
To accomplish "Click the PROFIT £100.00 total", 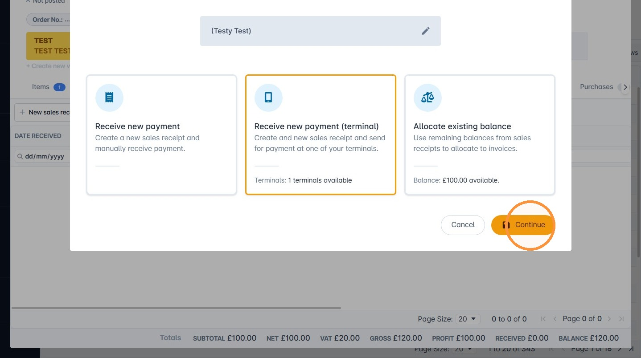I will tap(459, 338).
